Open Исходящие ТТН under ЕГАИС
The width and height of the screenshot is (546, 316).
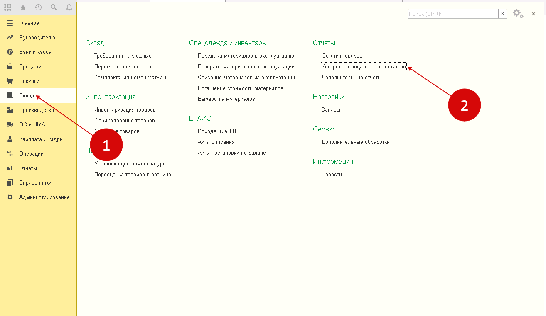click(218, 131)
